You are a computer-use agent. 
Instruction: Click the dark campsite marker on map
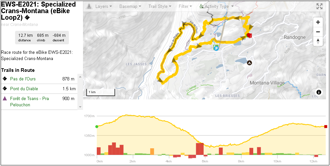pos(249,63)
